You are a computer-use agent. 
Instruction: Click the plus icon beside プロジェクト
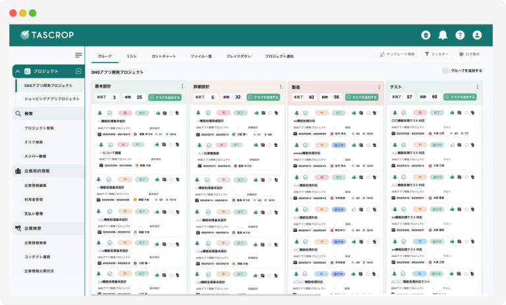[x=78, y=71]
